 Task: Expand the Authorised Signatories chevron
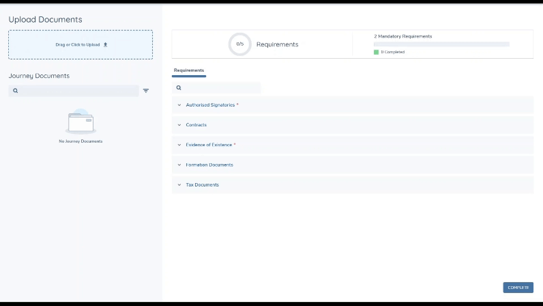pyautogui.click(x=179, y=105)
